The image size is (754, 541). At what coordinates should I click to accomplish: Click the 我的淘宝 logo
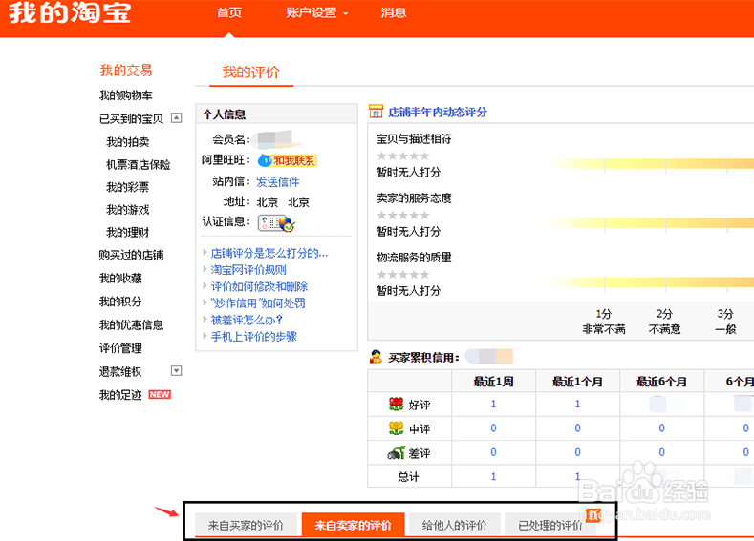(x=70, y=12)
